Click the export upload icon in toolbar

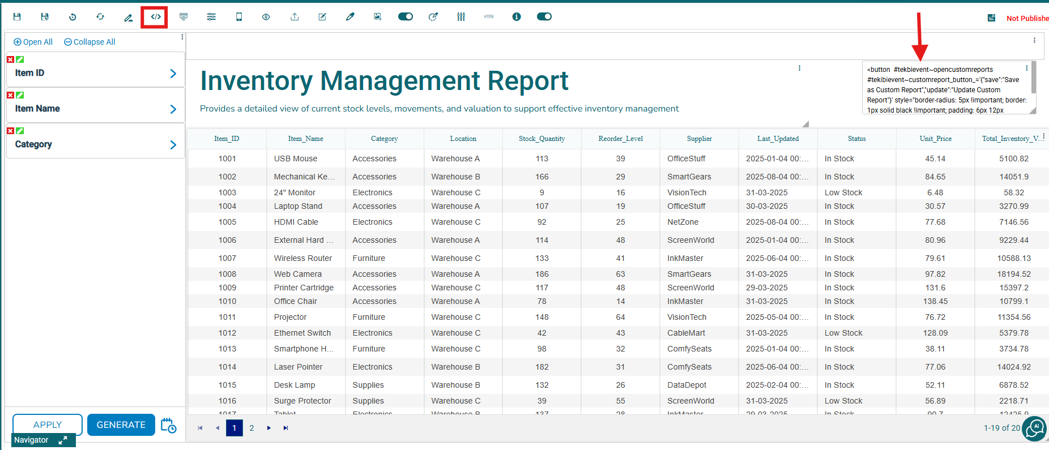295,17
